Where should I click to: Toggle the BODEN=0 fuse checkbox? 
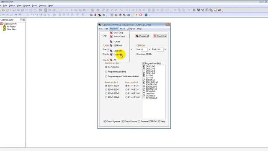tap(144, 80)
